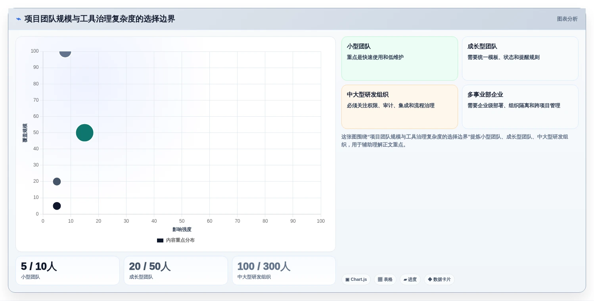This screenshot has width=594, height=301.
Task: Click the y-axis tick label 100
Action: [35, 51]
